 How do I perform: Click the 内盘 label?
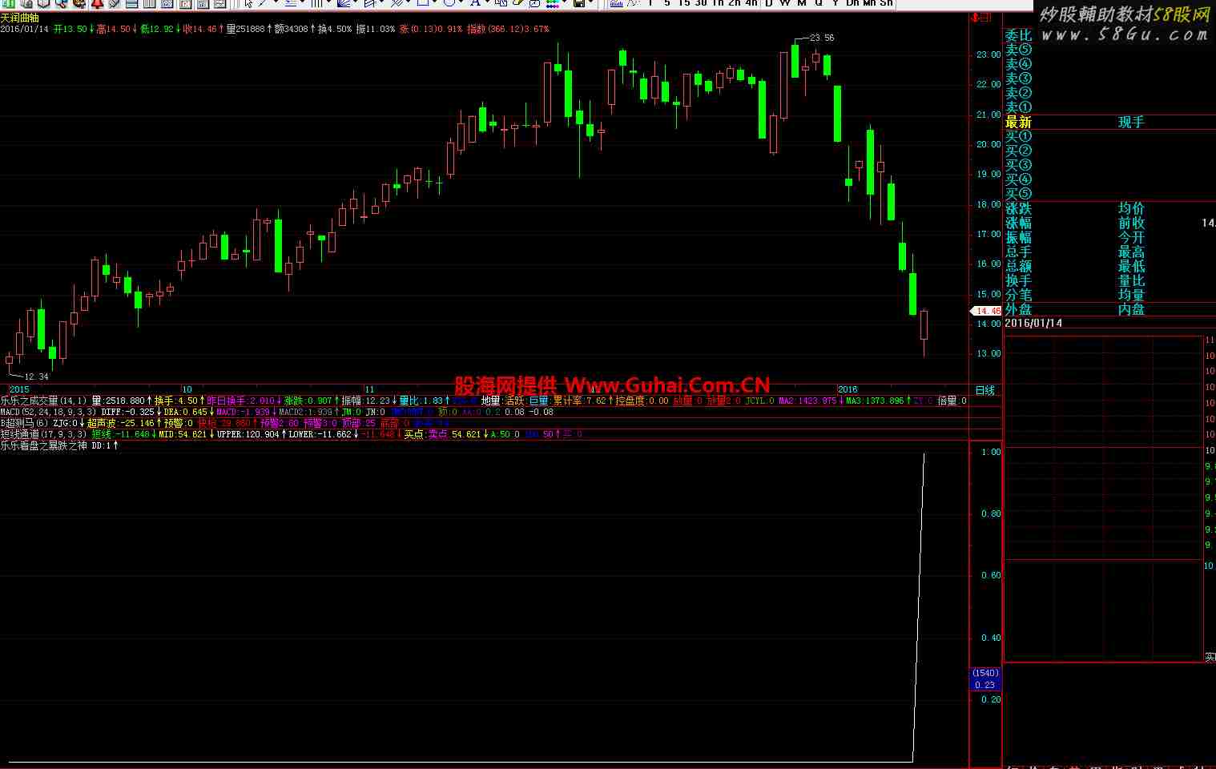[x=1132, y=309]
